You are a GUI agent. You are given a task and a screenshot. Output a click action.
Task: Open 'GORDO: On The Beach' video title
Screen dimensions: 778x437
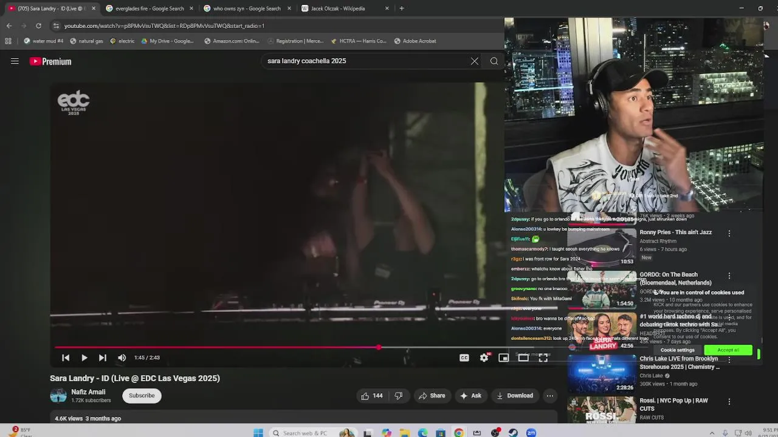point(675,279)
